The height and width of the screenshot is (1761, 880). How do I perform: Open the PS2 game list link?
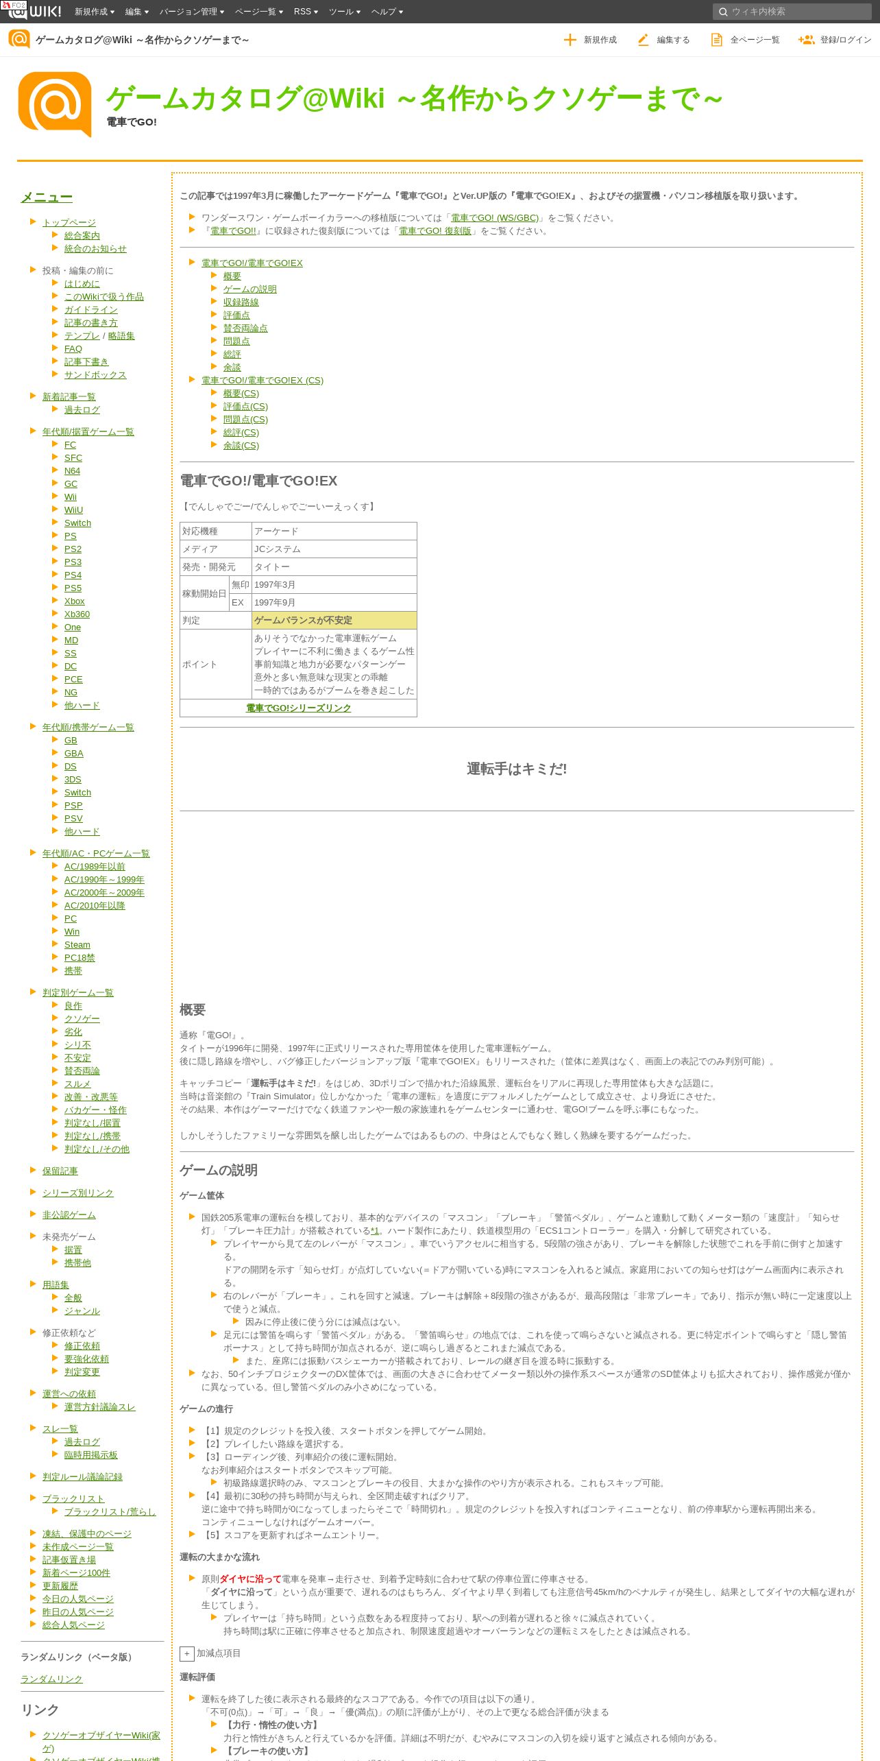pyautogui.click(x=73, y=549)
